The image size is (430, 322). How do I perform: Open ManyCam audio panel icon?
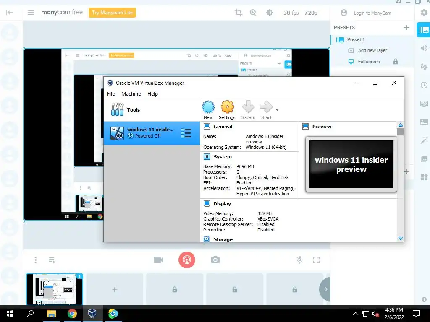coord(424,49)
